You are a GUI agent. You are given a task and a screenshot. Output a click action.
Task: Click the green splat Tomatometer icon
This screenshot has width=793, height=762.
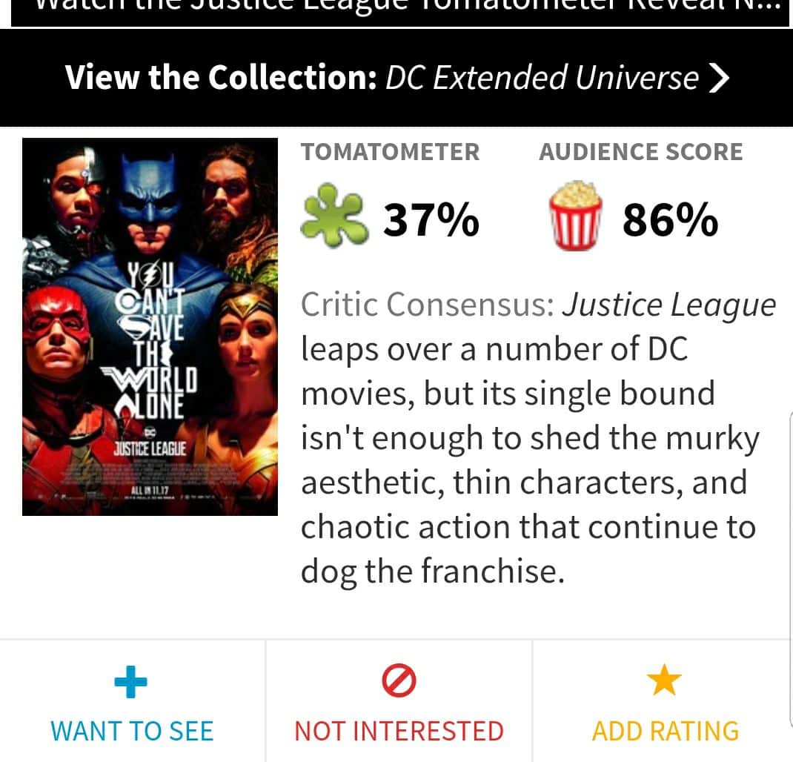coord(331,216)
